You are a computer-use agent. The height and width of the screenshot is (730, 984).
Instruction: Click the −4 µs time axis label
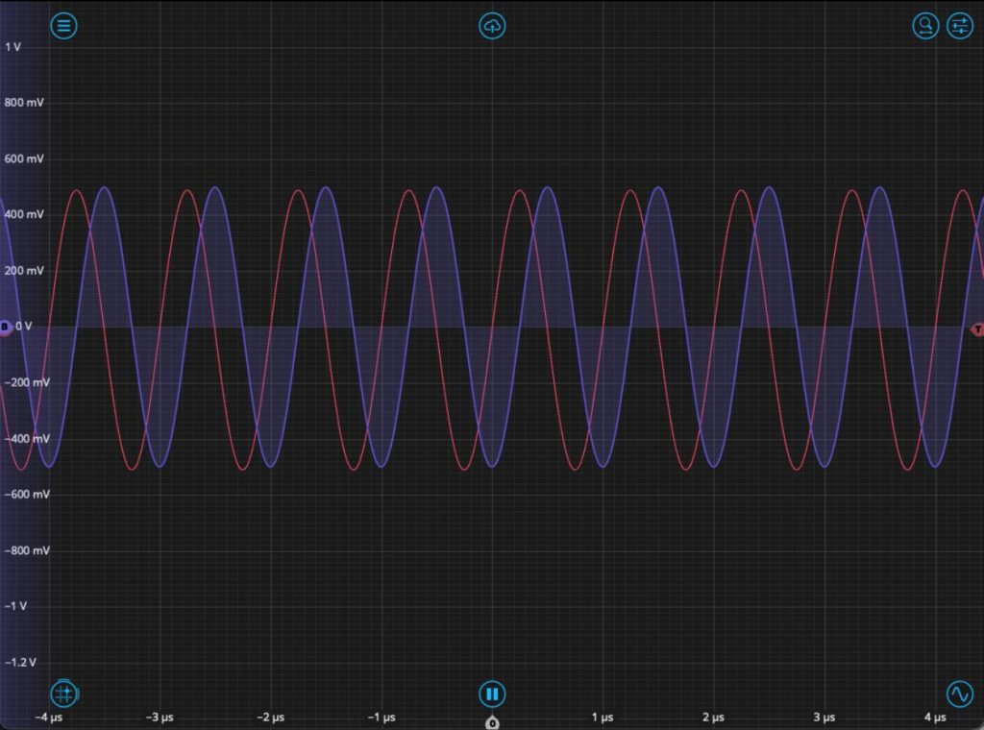pyautogui.click(x=49, y=718)
